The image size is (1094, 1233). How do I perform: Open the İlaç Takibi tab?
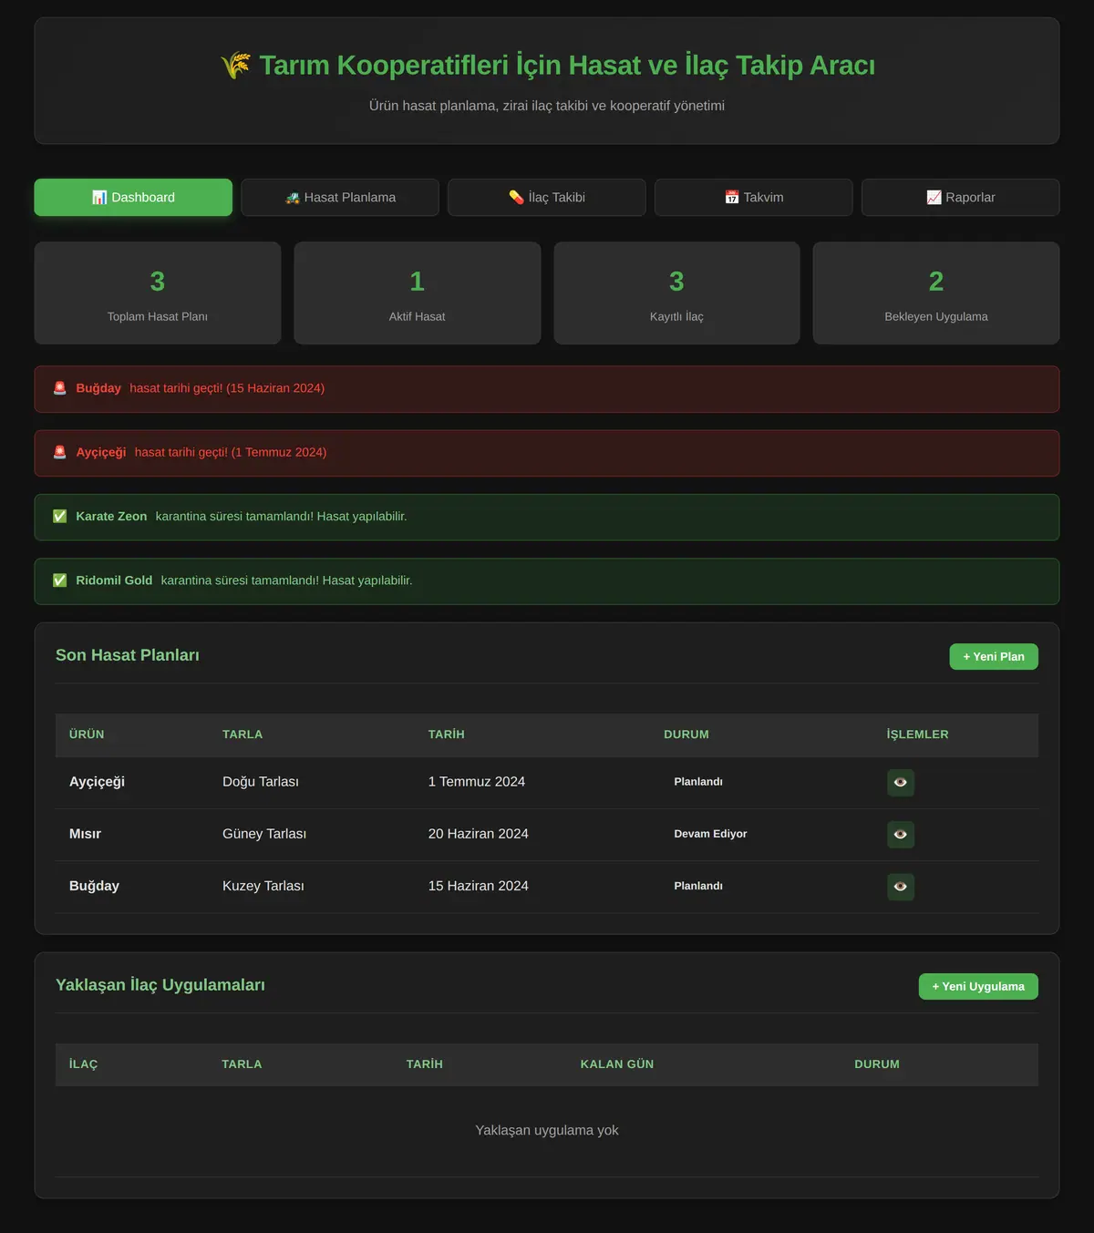[547, 198]
